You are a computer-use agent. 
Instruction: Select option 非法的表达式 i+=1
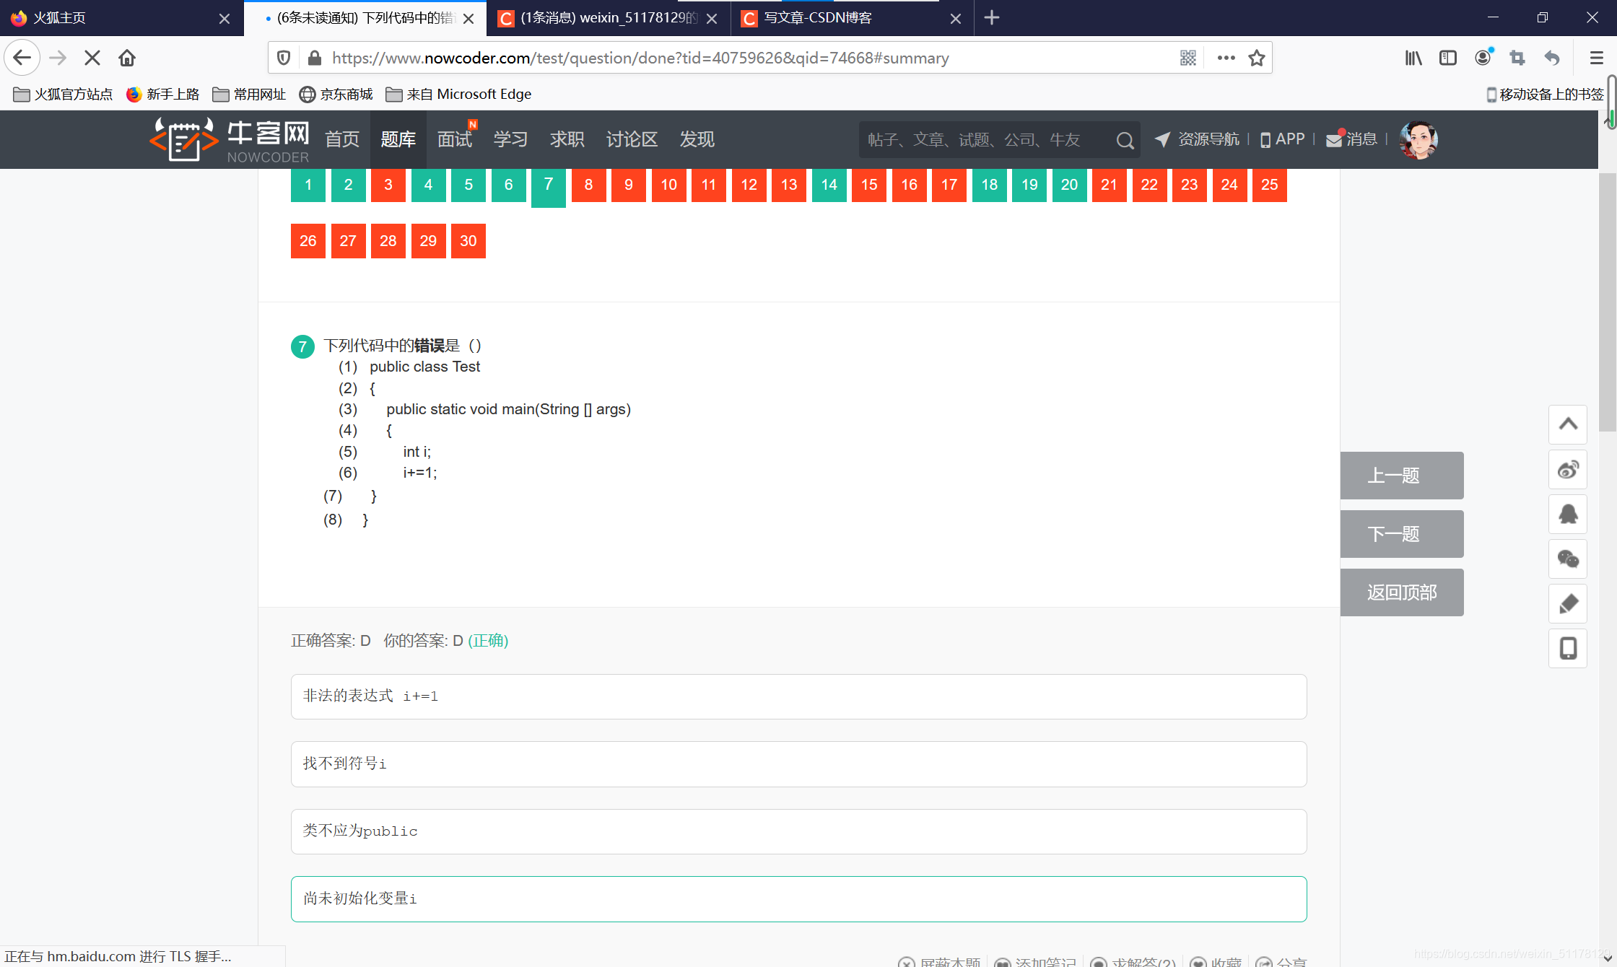coord(798,696)
